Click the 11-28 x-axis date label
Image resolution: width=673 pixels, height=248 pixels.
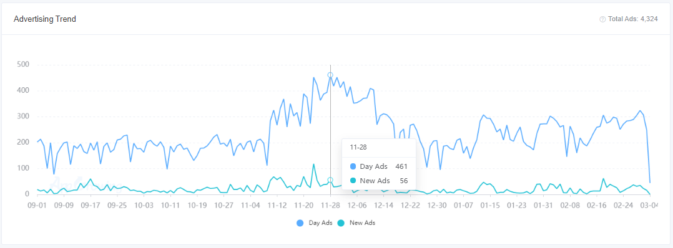[330, 205]
